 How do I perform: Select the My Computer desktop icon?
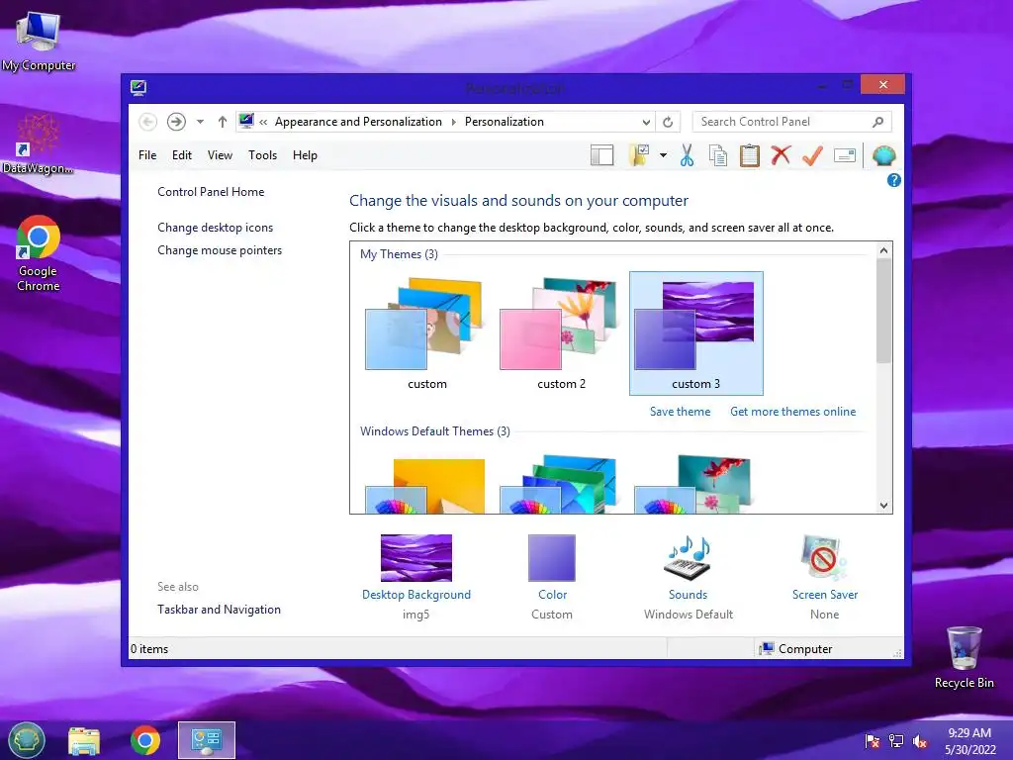tap(39, 40)
